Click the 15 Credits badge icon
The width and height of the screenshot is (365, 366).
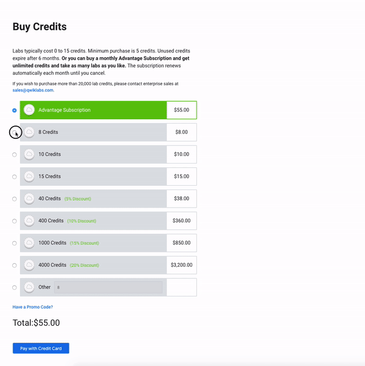coord(29,177)
